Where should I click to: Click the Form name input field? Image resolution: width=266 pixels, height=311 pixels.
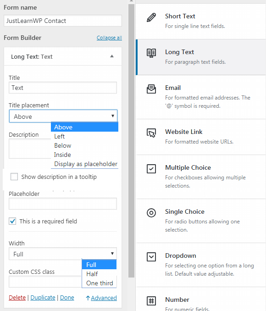click(x=63, y=21)
